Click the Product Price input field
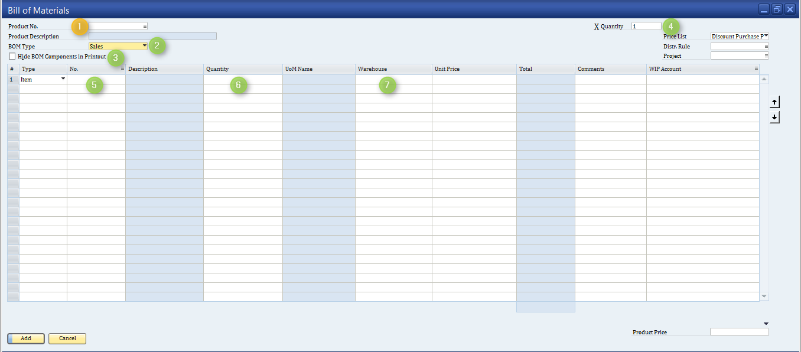 tap(739, 332)
